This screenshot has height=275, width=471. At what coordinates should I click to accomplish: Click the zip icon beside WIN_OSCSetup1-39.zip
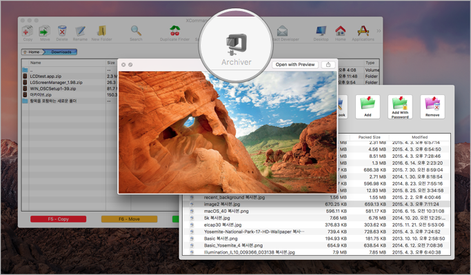coord(25,88)
